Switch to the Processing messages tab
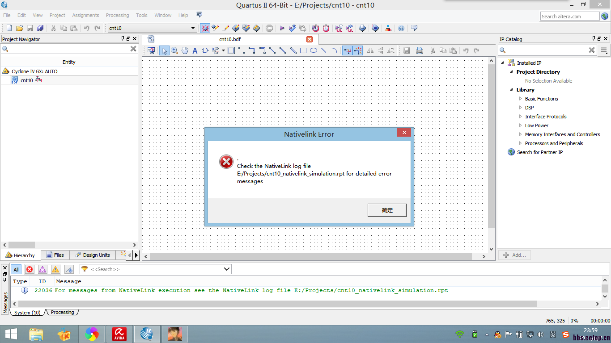 [62, 312]
